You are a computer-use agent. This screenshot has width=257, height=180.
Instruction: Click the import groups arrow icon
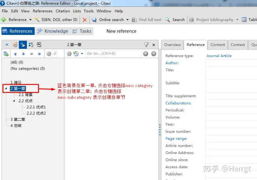39,45
